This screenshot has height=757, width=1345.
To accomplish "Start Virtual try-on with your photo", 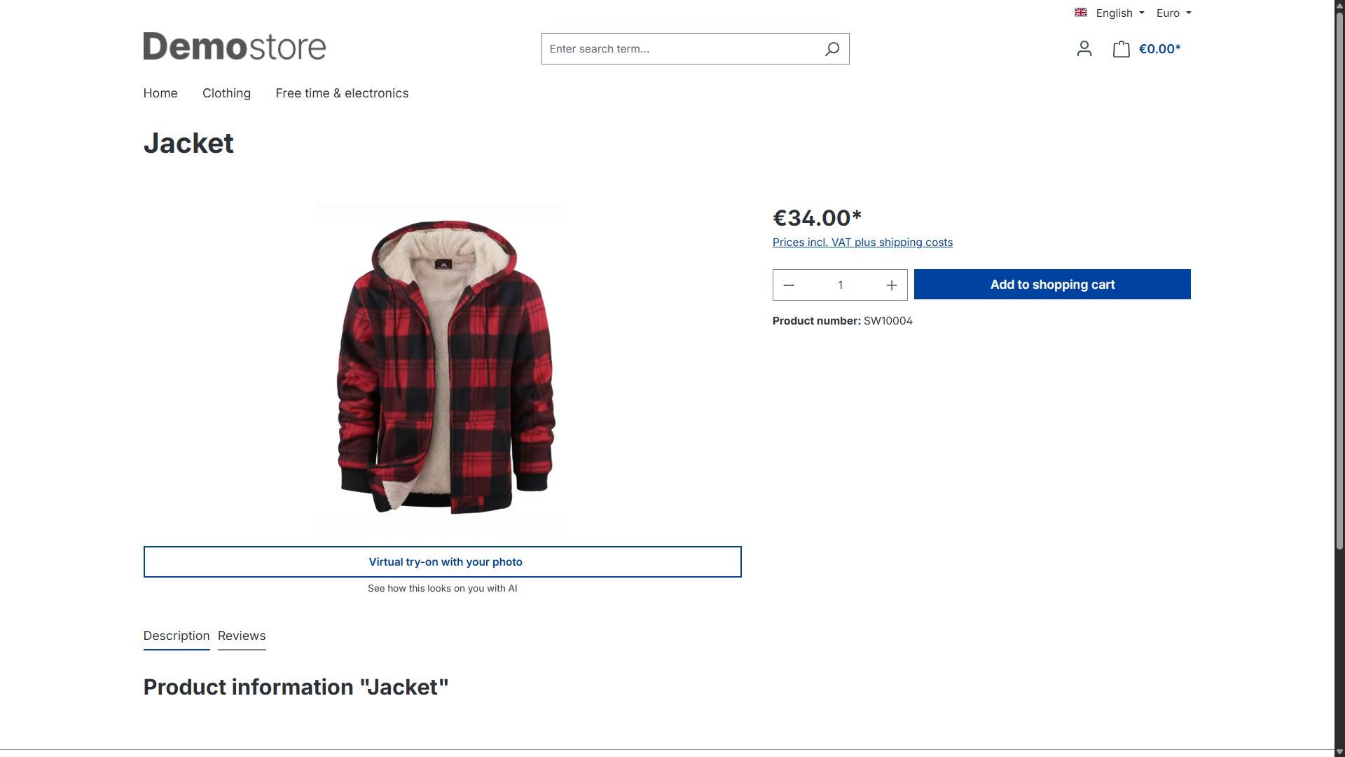I will point(443,562).
